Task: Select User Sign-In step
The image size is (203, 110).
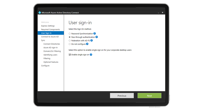Action: click(x=51, y=33)
